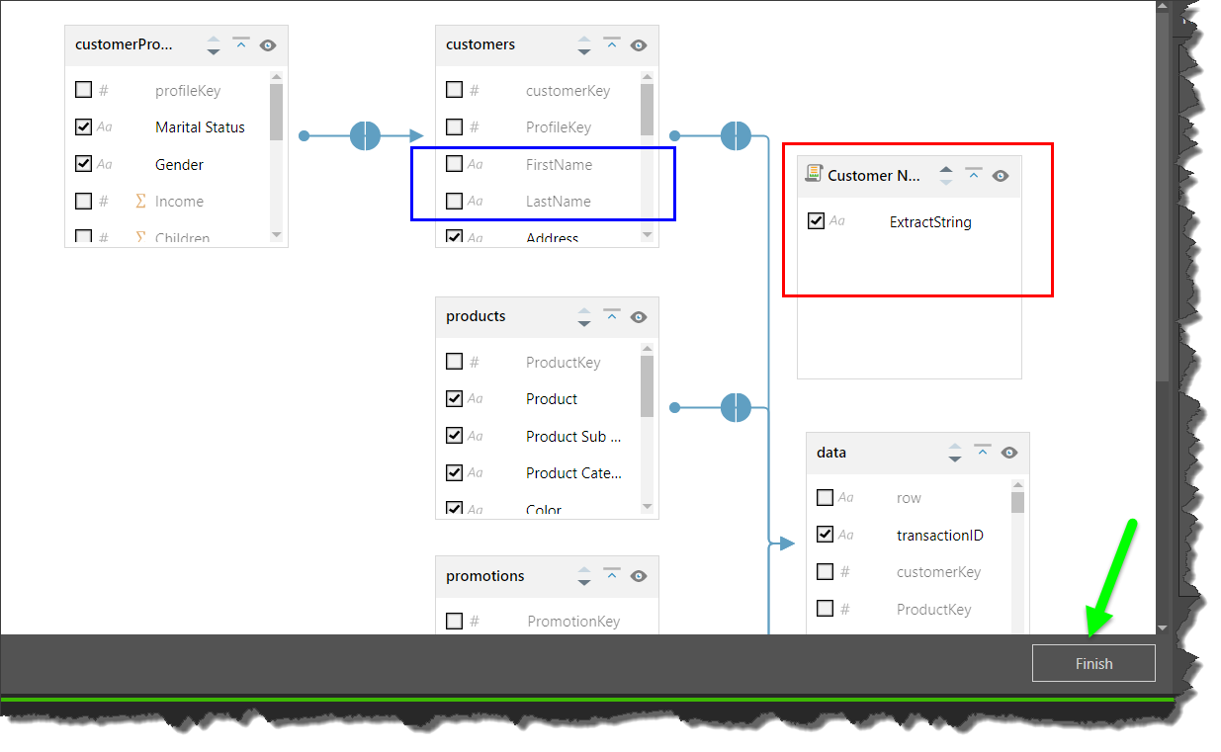1221x752 pixels.
Task: Click scroll down arrow in customers table
Action: (x=648, y=235)
